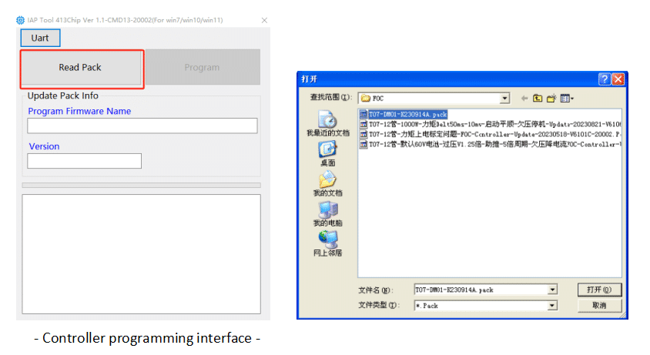
Task: Go back with the left arrow icon
Action: coord(524,99)
